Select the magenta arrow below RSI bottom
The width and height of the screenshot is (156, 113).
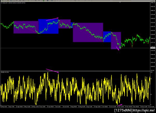coord(120,105)
